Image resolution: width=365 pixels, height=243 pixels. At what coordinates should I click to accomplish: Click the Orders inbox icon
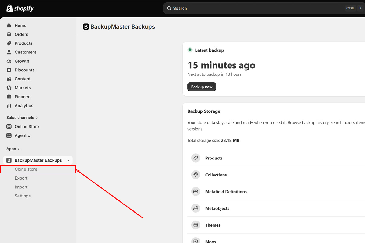(x=9, y=34)
